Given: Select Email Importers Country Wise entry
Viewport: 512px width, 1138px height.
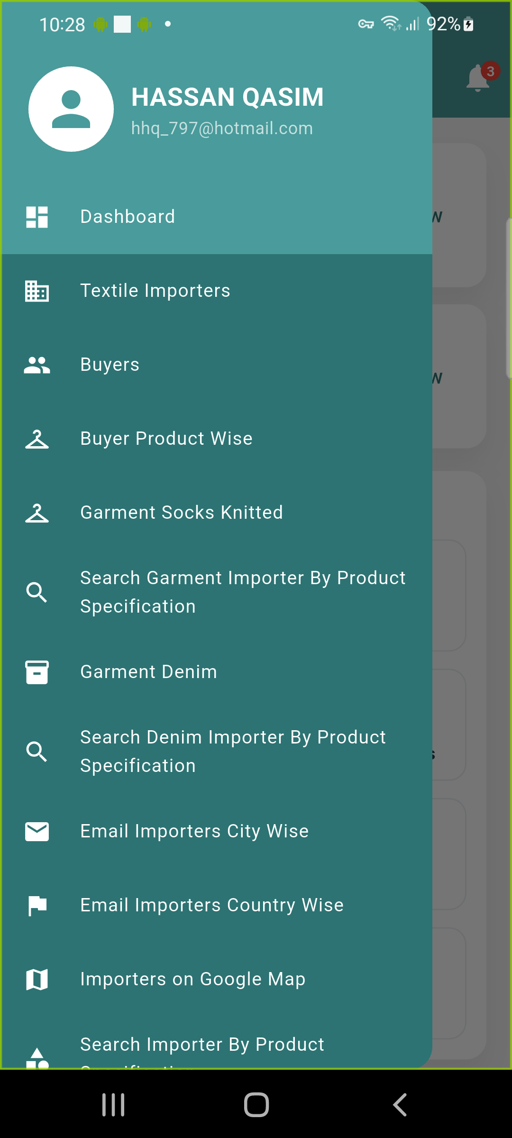Looking at the screenshot, I should coord(212,905).
